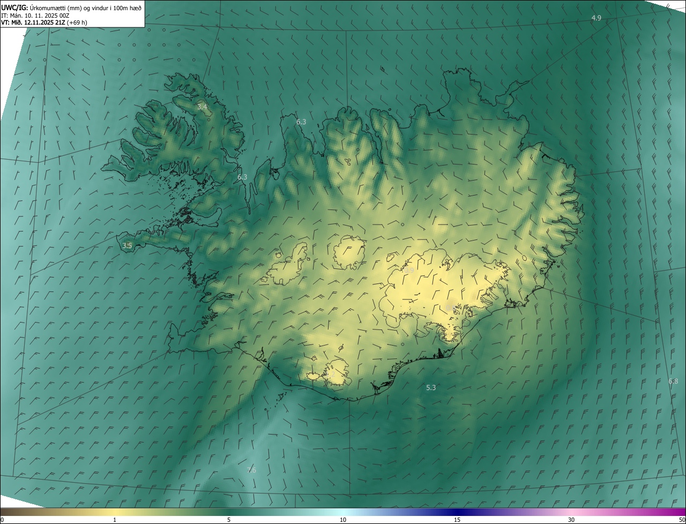This screenshot has width=686, height=524.
Task: Click the 4.9 value label
Action: (596, 18)
